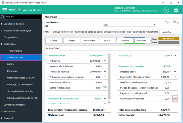Collapse the Declarações menu
The image size is (183, 123).
coord(2,44)
